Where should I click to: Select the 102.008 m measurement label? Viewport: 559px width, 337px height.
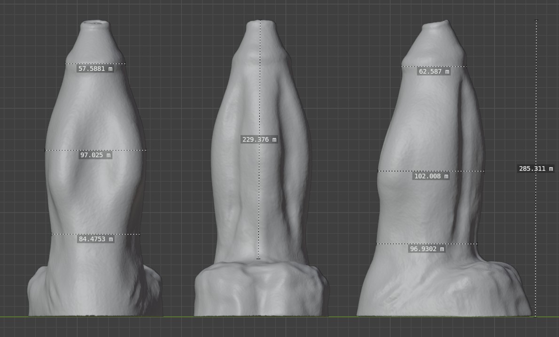tap(431, 176)
